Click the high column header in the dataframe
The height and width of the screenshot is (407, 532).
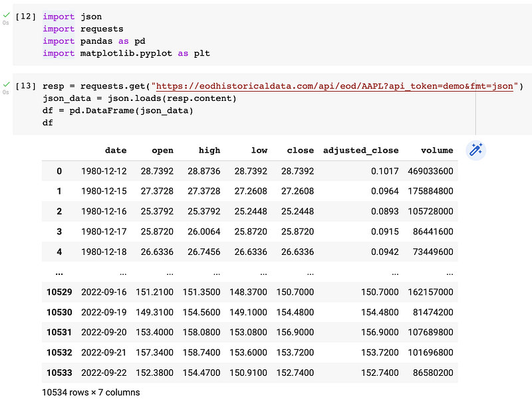click(209, 150)
